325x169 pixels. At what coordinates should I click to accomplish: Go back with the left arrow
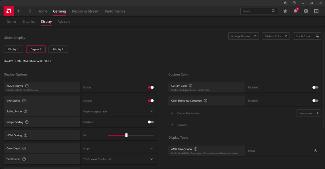(x=19, y=11)
